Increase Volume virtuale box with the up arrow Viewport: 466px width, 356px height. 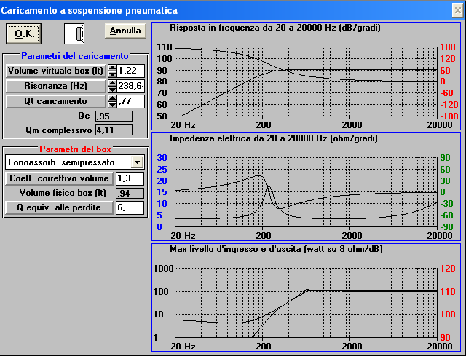pyautogui.click(x=112, y=68)
